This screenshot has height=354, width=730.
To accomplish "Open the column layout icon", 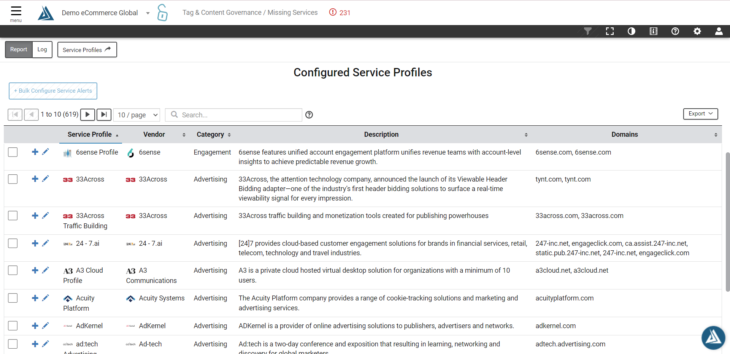I will 654,31.
